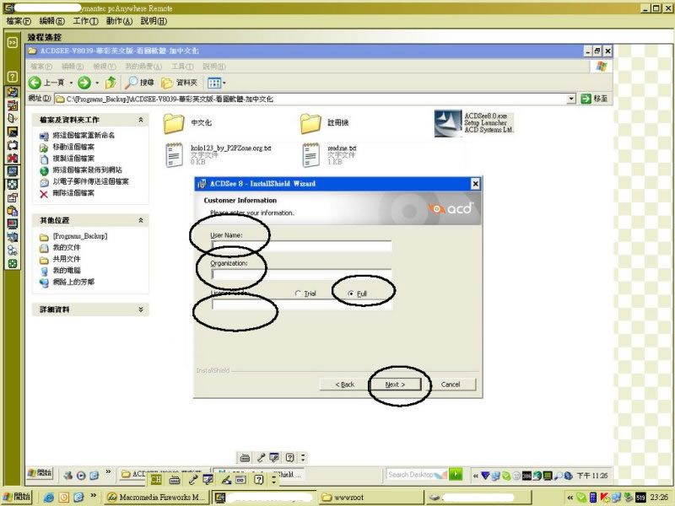Select the ACDSee8.0.exe setup launcher
The width and height of the screenshot is (675, 506).
pyautogui.click(x=473, y=123)
